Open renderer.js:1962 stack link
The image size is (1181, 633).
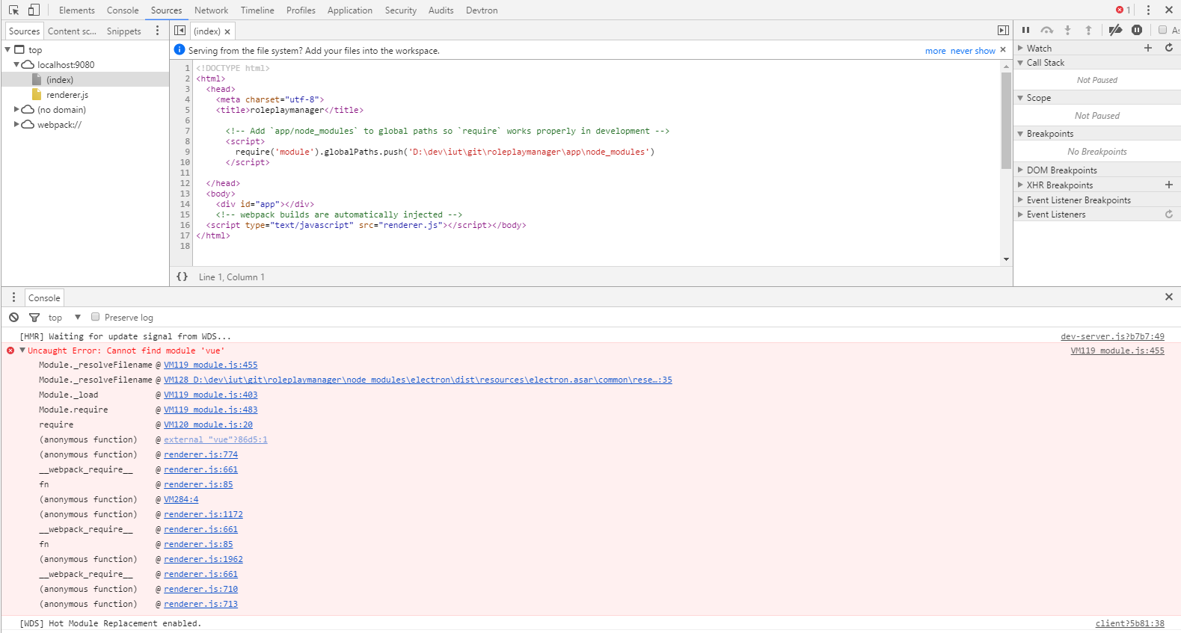point(203,559)
